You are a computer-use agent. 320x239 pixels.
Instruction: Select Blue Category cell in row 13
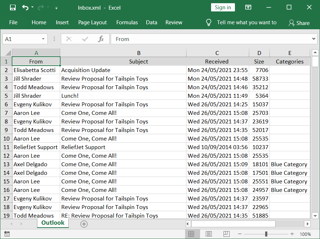click(290, 164)
